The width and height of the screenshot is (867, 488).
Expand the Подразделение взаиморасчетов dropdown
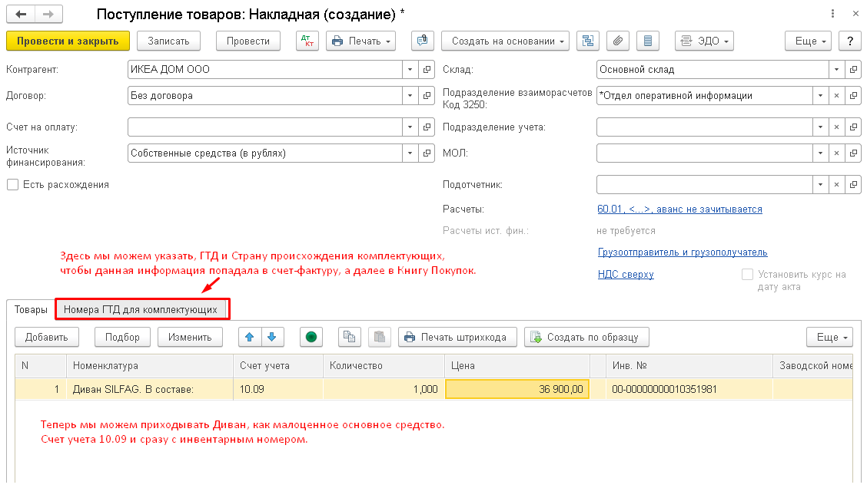pyautogui.click(x=820, y=95)
